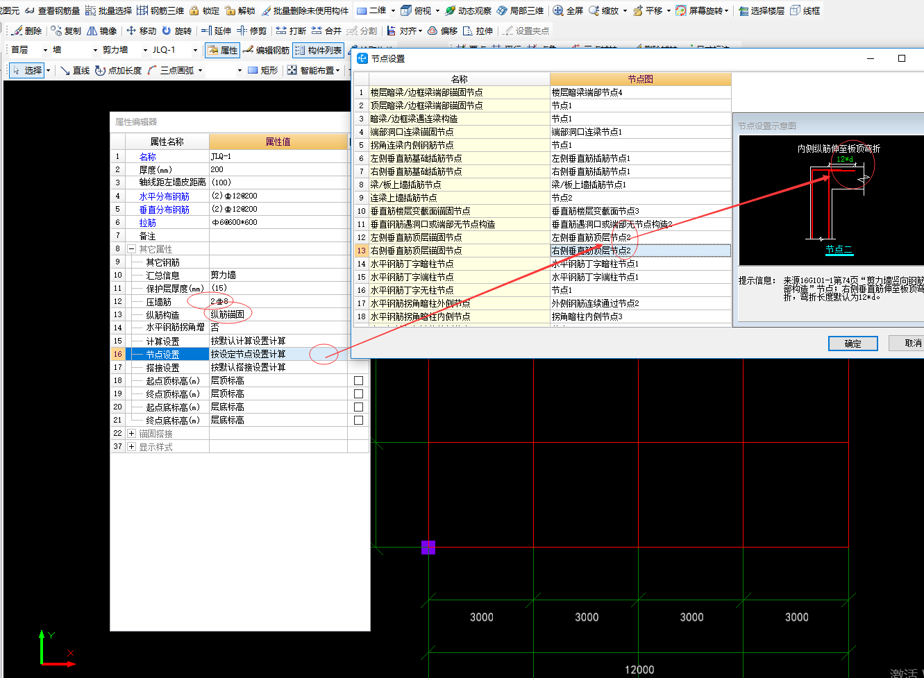The height and width of the screenshot is (678, 924).
Task: Click the 名称 property link
Action: [148, 157]
